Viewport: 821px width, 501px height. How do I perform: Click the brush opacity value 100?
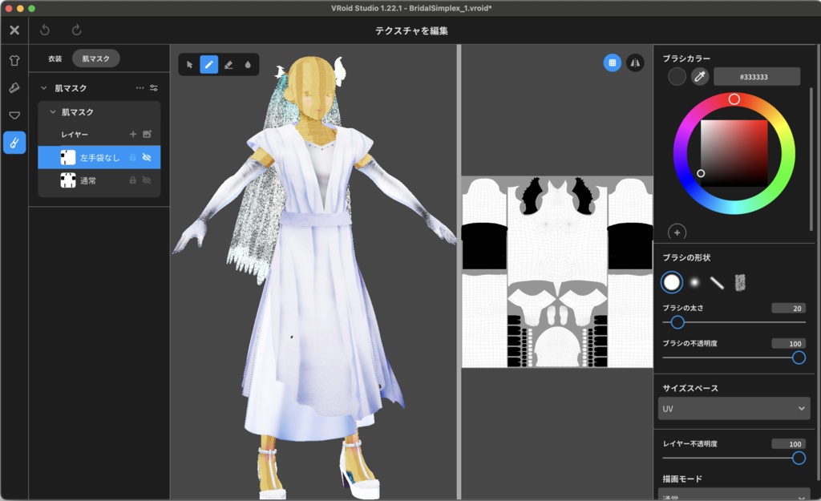pyautogui.click(x=789, y=343)
